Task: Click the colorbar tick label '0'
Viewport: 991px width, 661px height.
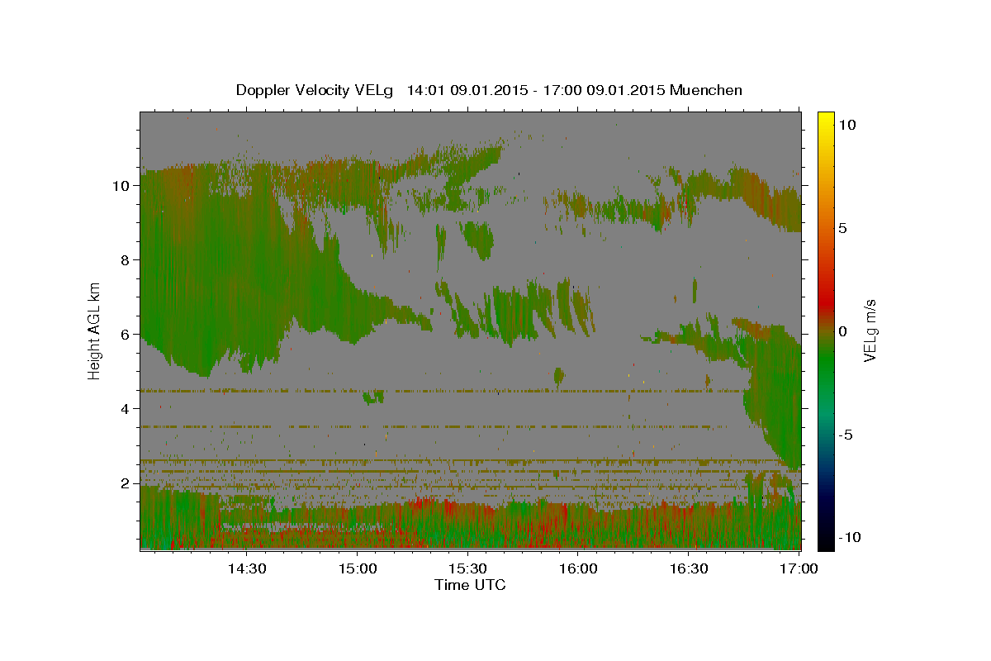Action: click(842, 331)
